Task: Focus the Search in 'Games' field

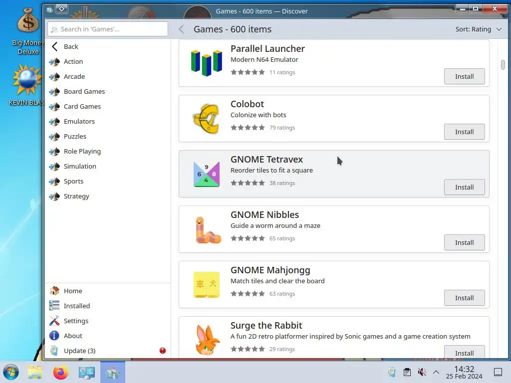Action: [x=108, y=29]
